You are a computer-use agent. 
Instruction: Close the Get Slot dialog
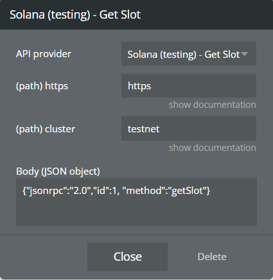tap(127, 257)
